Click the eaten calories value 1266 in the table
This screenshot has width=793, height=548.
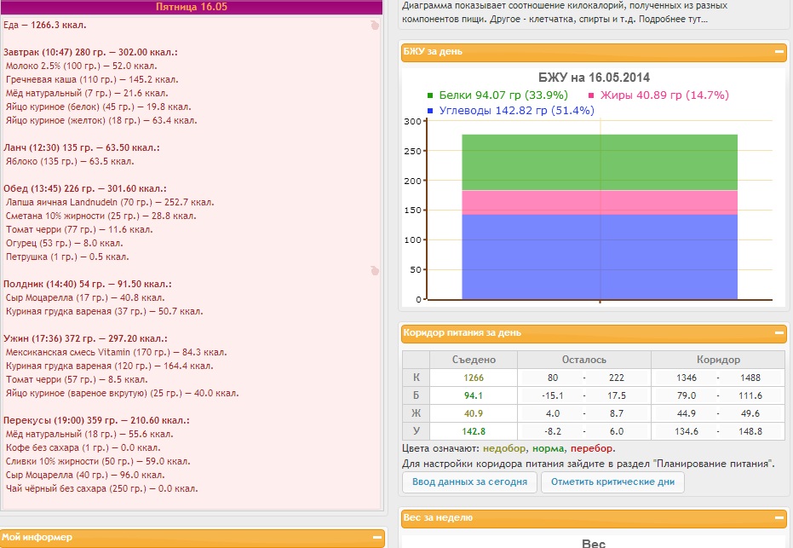[x=474, y=378]
